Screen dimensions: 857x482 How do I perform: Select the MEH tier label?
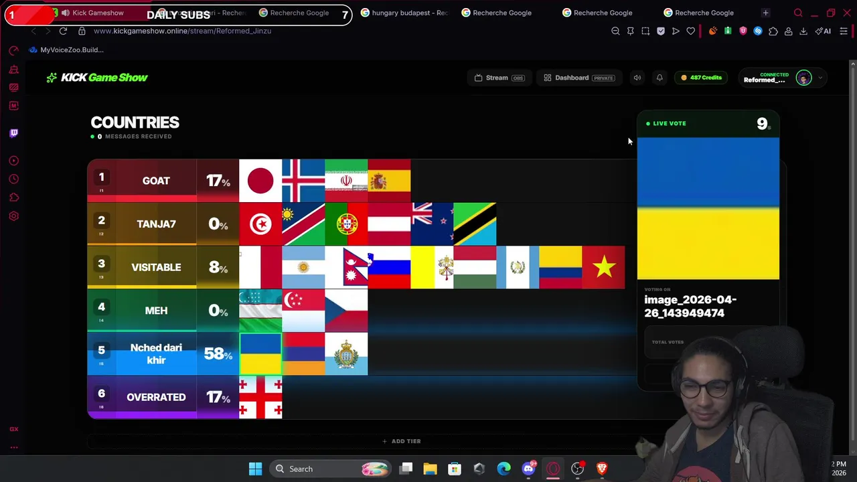point(156,311)
